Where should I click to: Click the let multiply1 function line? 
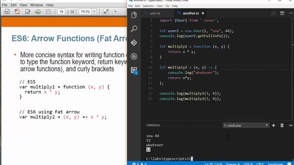click(194, 46)
